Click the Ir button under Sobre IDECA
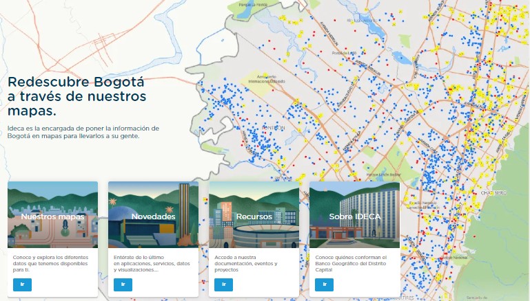 pos(324,285)
